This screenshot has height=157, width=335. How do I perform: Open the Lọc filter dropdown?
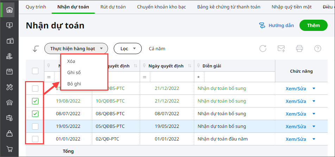pos(128,48)
